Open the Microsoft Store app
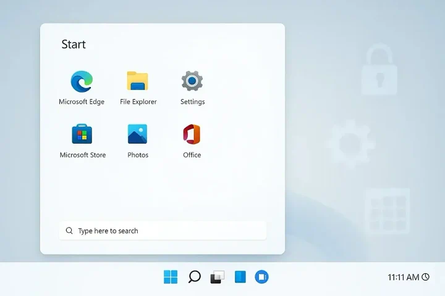 [82, 134]
